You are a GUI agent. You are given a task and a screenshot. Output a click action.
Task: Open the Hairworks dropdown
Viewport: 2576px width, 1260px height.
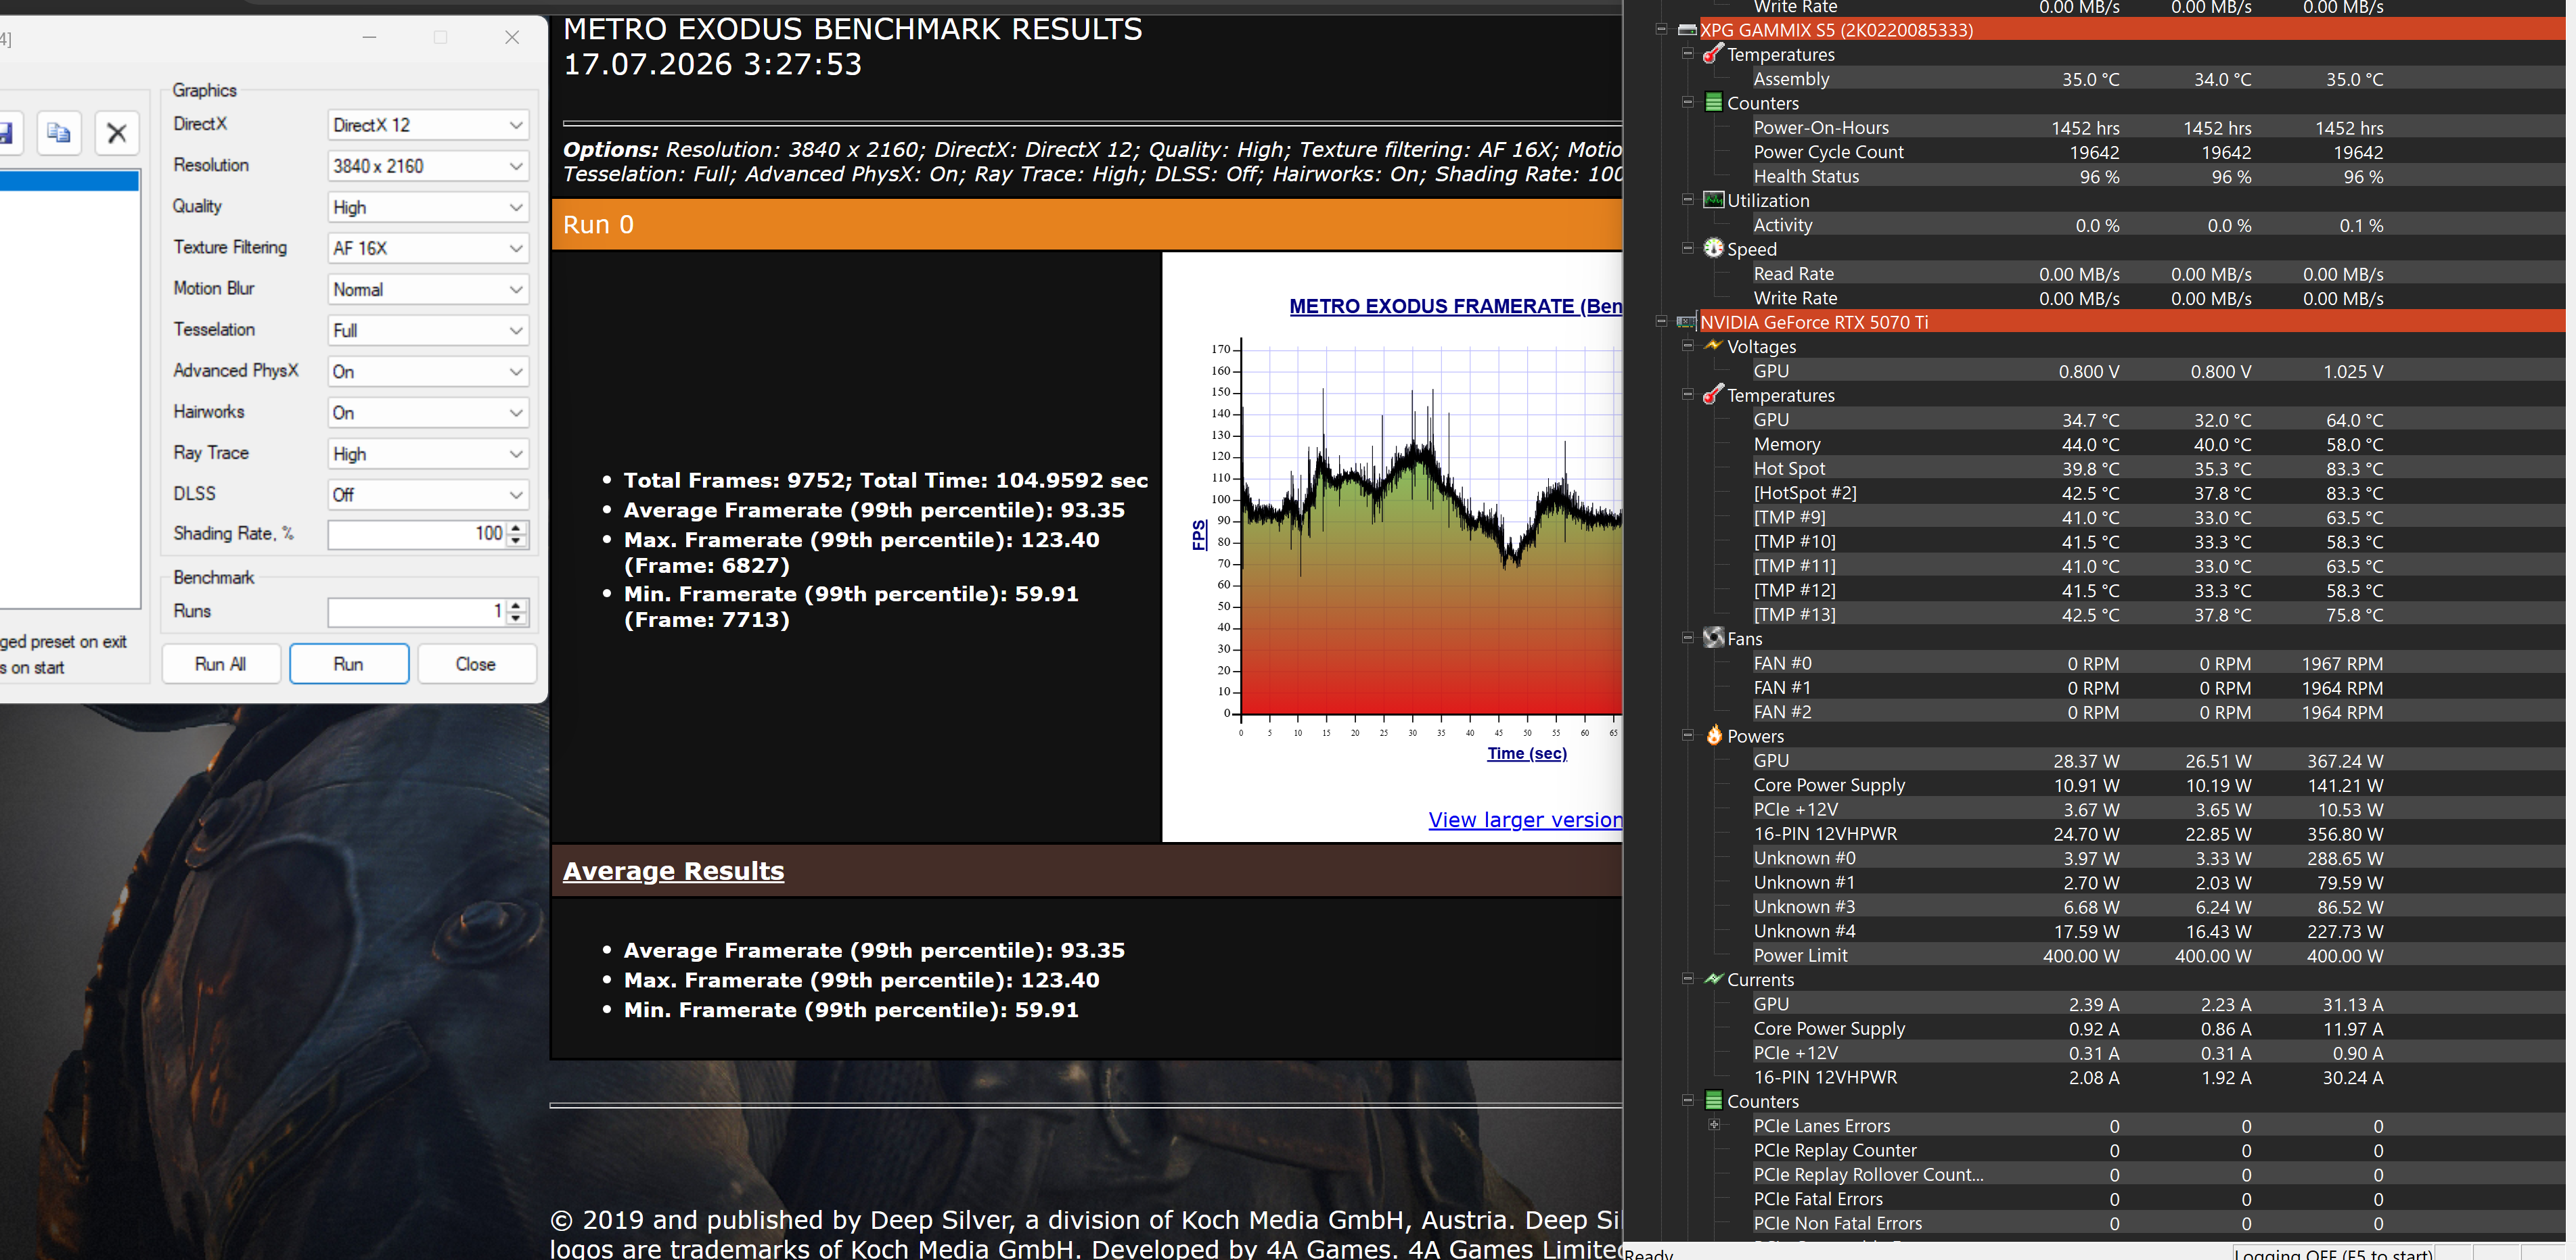pyautogui.click(x=428, y=413)
